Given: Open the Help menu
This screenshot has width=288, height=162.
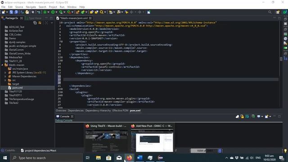Looking at the screenshot, I should point(82,7).
